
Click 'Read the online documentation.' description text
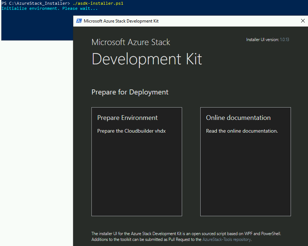(242, 131)
